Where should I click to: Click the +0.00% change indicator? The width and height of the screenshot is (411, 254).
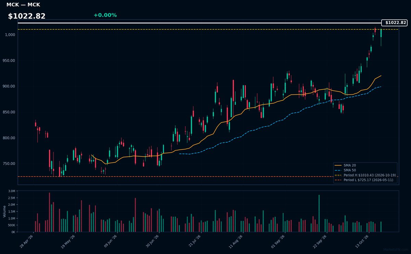point(105,15)
